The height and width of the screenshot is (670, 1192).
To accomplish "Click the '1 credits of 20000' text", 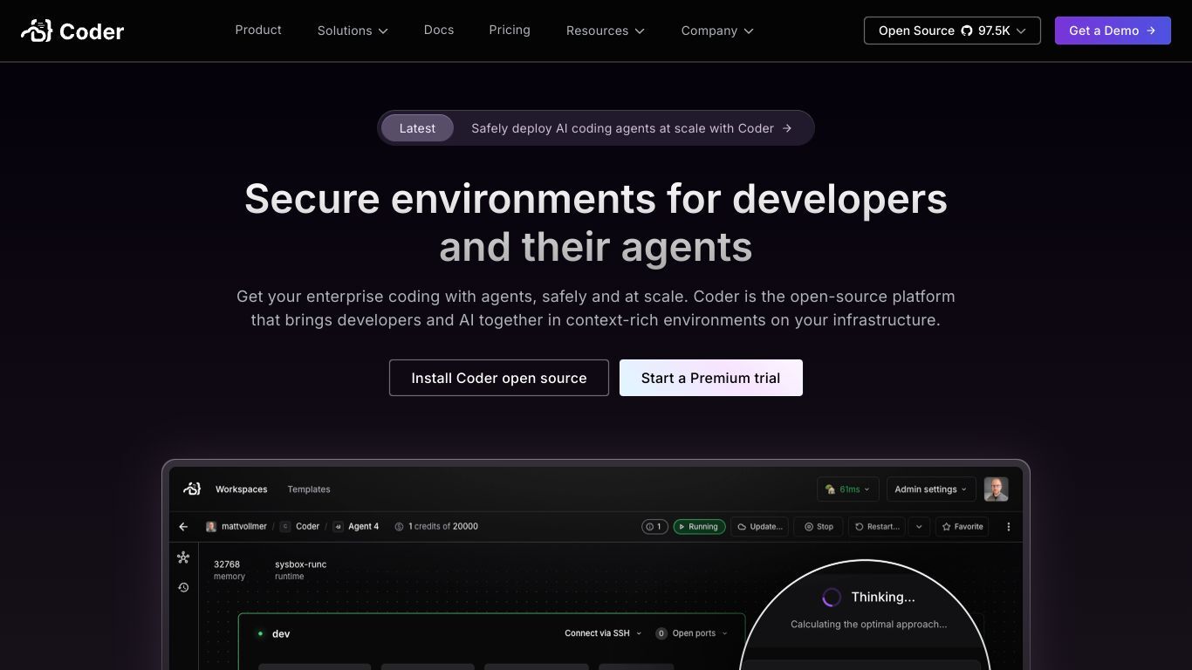I will pyautogui.click(x=443, y=527).
